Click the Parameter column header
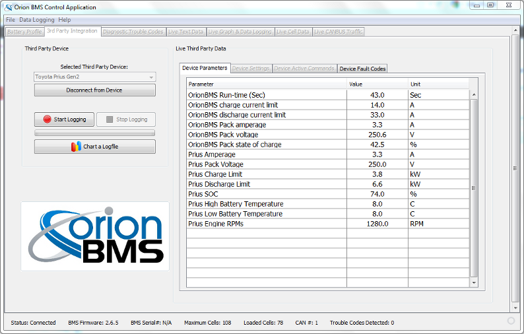 [267, 84]
